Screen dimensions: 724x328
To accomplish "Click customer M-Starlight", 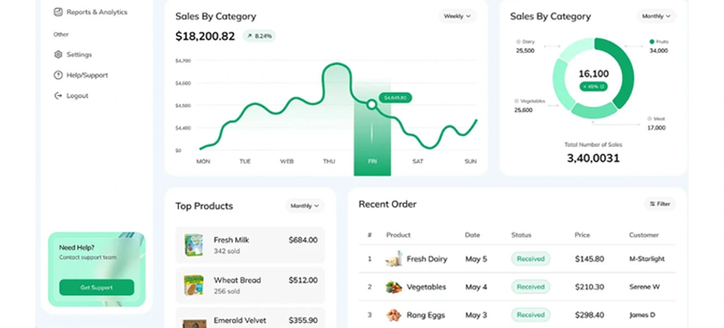I will click(647, 259).
